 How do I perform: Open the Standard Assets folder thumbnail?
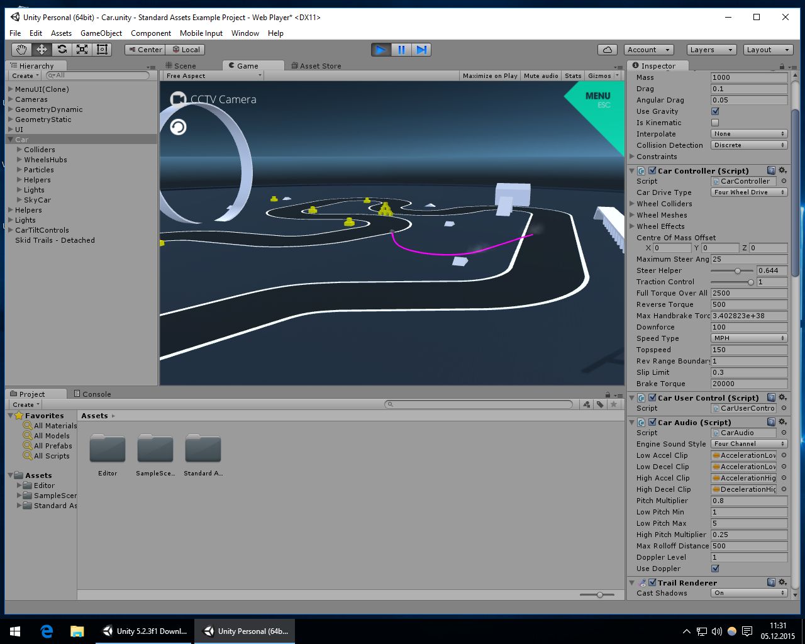click(x=203, y=449)
